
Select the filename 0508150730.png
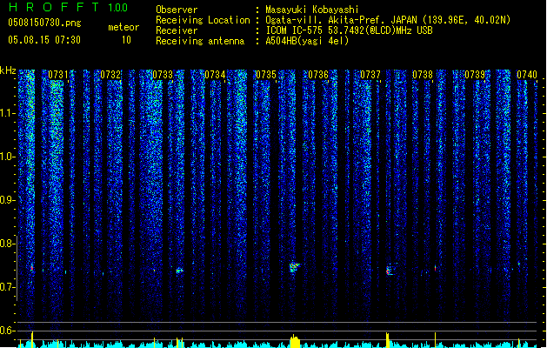point(44,23)
